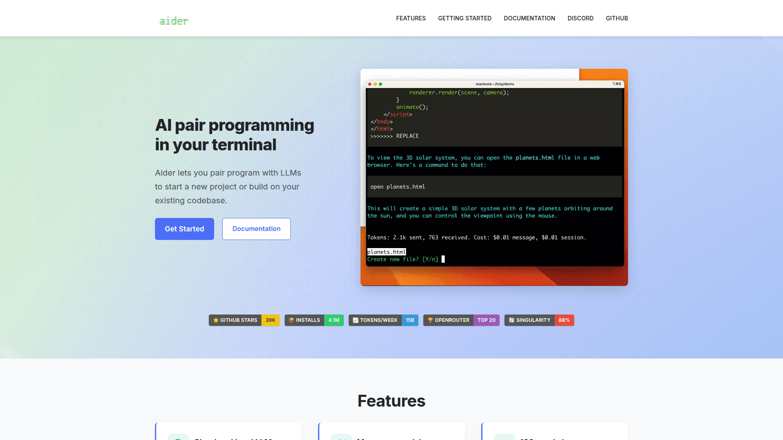The image size is (783, 440).
Task: Click the yellow dot in terminal title bar
Action: [x=375, y=84]
